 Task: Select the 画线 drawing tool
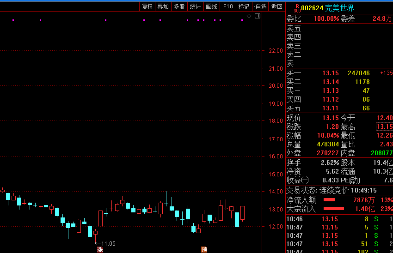click(211, 6)
